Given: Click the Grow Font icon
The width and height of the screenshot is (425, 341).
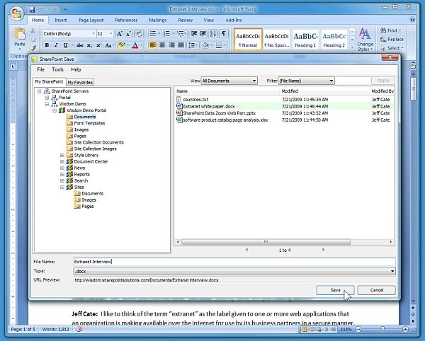Looking at the screenshot, I should coord(119,33).
